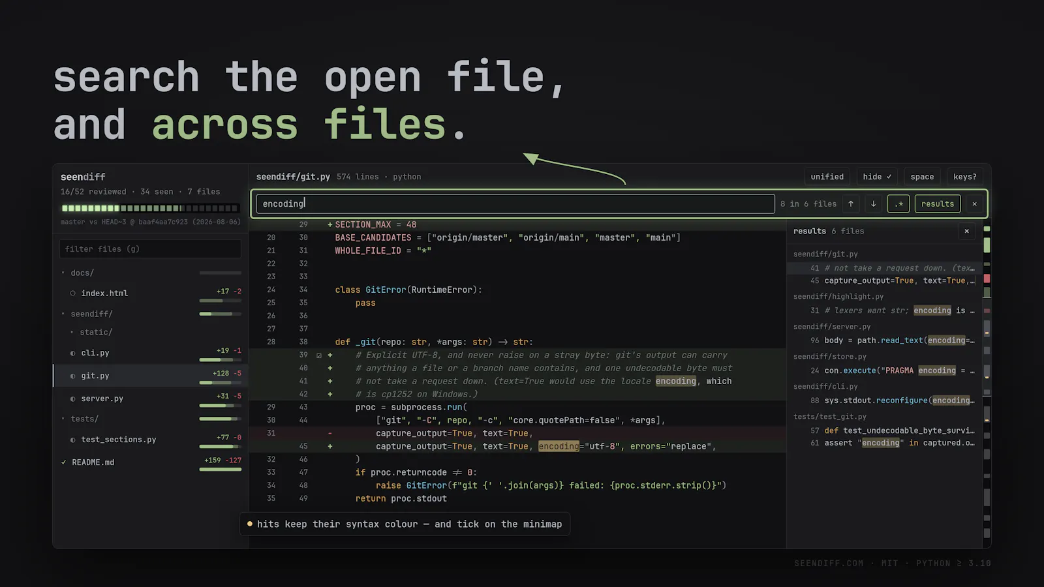Click seendiff/cli.py results group header
Screen dimensions: 1044x587
tap(825, 387)
